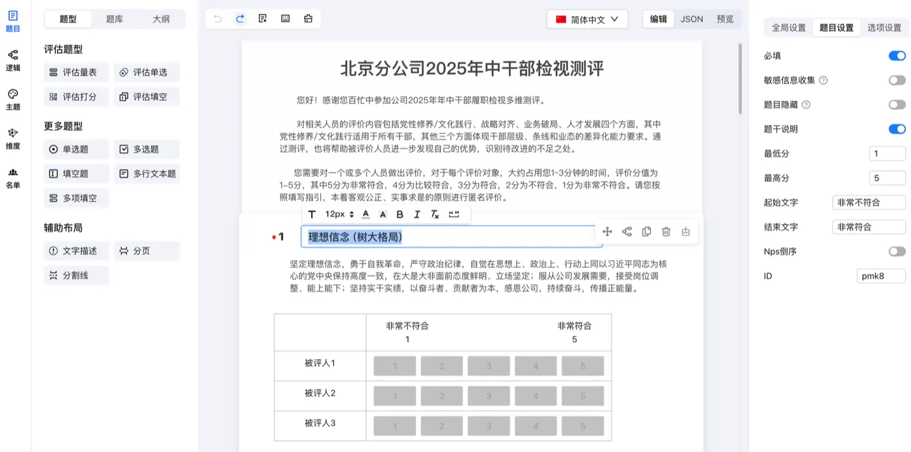Switch to the 选项设置 tab
The height and width of the screenshot is (452, 911).
coord(884,27)
